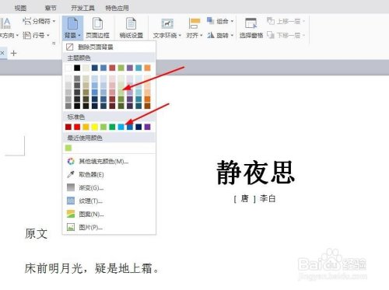The height and width of the screenshot is (290, 389).
Task: Expand the 分隔符 dropdown arrow
Action: (x=54, y=21)
